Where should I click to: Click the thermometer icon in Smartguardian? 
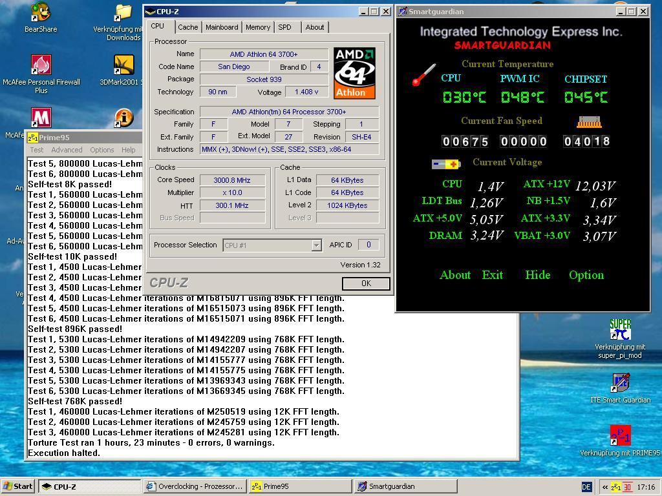(x=423, y=75)
